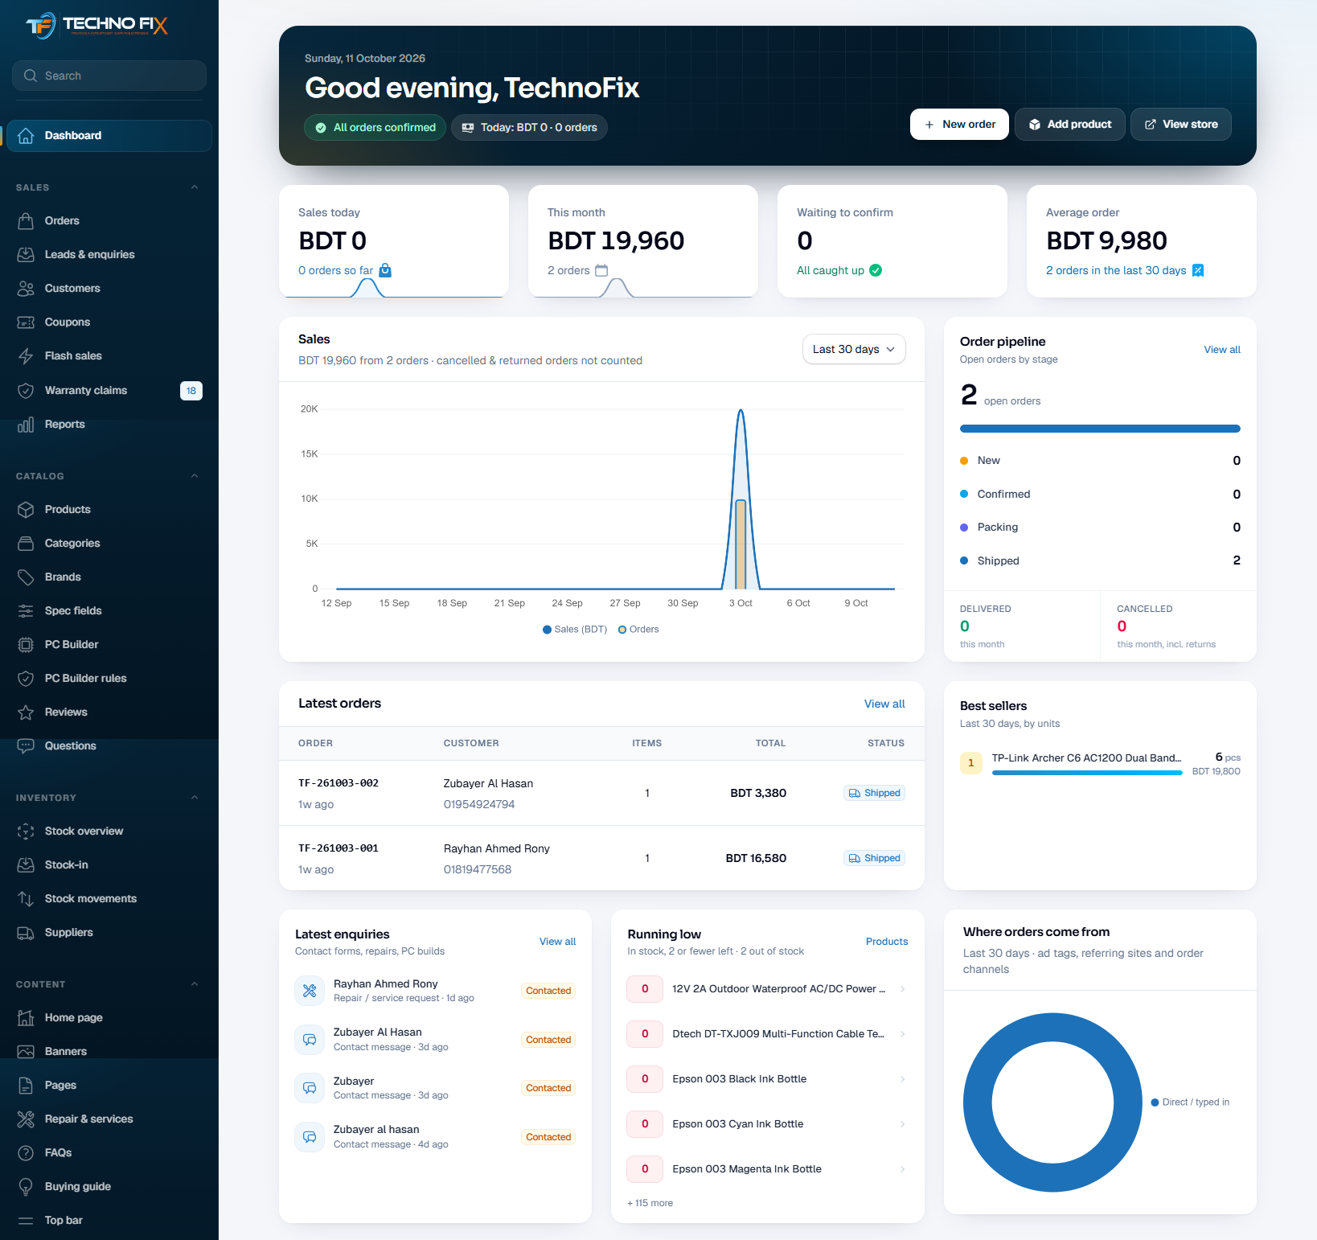Screen dimensions: 1317x1240
Task: Open order TF-261003-002
Action: pos(338,783)
